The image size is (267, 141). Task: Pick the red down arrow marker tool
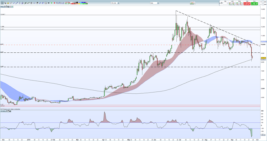54,3
